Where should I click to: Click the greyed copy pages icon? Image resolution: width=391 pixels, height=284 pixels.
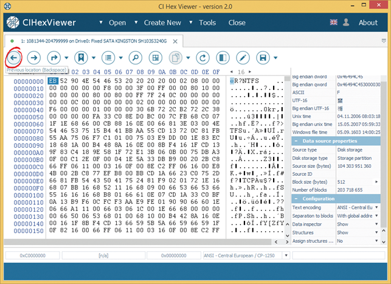(176, 58)
